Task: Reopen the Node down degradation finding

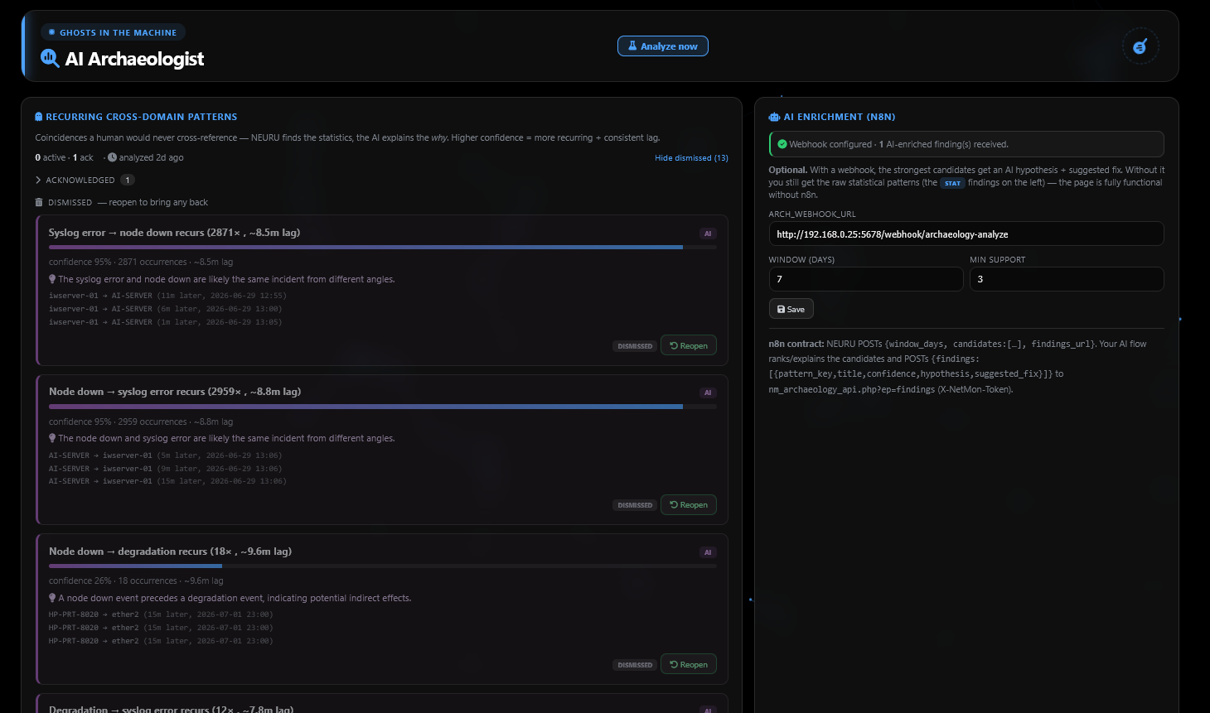Action: (689, 664)
